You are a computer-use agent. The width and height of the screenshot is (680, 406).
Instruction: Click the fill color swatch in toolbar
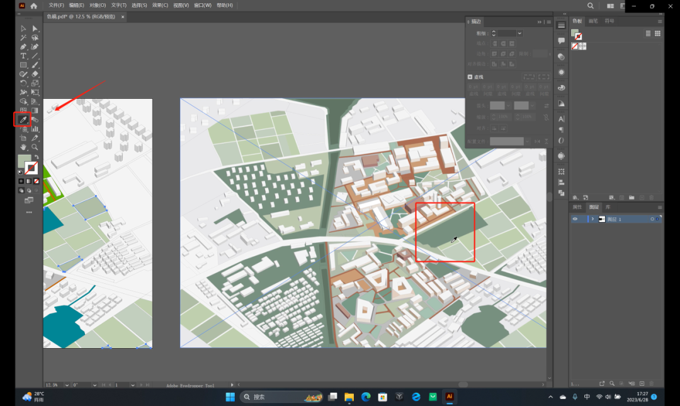click(25, 161)
